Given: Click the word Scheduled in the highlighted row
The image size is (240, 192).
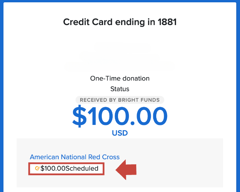Looking at the screenshot, I should [82, 168].
